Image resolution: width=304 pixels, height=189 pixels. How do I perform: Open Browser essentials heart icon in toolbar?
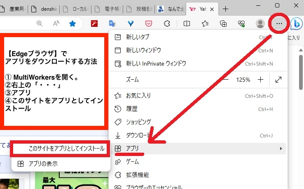[241, 24]
